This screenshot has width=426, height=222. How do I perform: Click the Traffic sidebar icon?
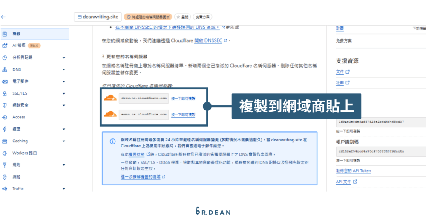(x=5, y=189)
